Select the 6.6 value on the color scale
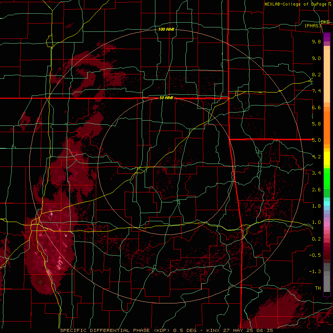 [316, 107]
